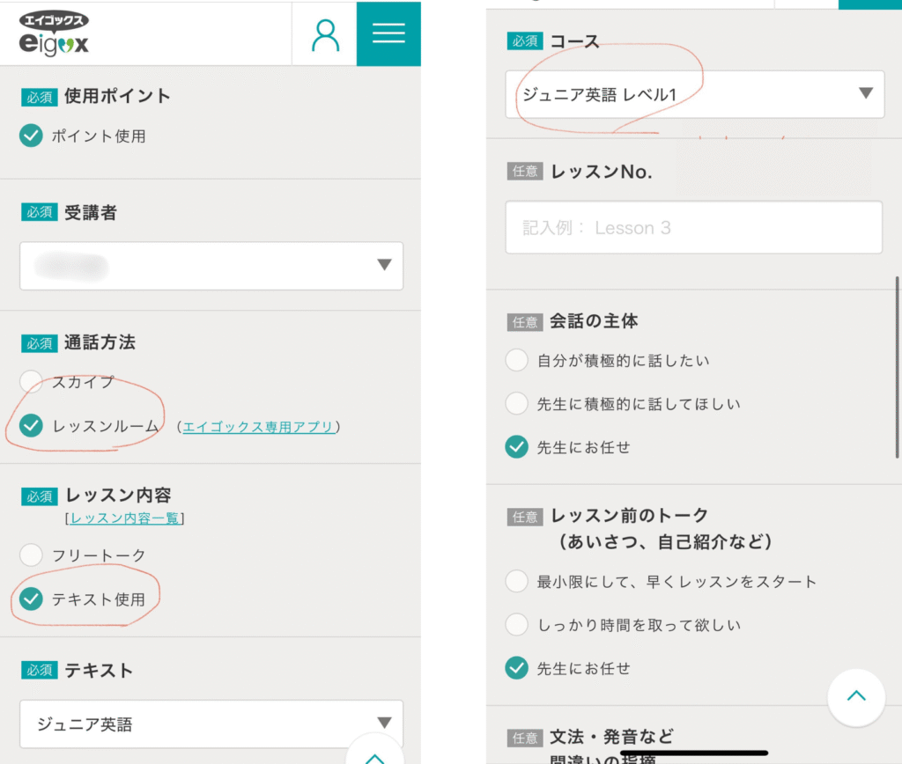Screen dimensions: 902x764
Task: Select 先生にお任せ under 会話の主体
Action: pyautogui.click(x=517, y=447)
